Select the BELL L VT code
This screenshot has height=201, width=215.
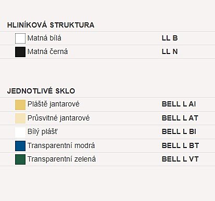coord(180,159)
